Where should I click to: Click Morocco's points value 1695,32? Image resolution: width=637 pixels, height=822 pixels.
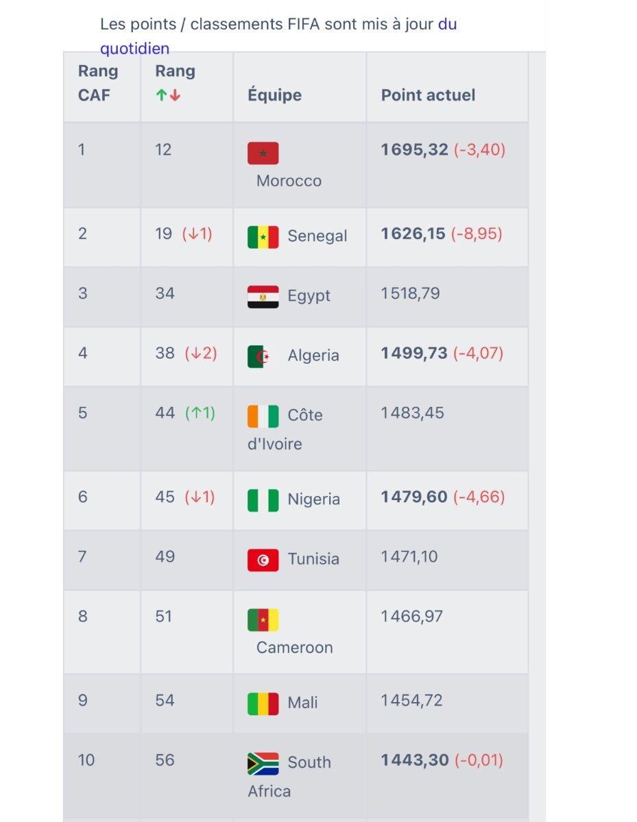click(414, 149)
